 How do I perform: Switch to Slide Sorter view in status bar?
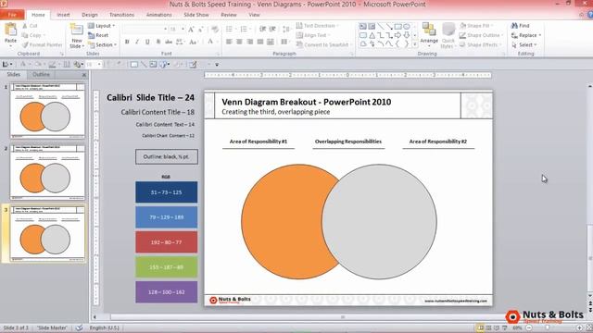[488, 327]
